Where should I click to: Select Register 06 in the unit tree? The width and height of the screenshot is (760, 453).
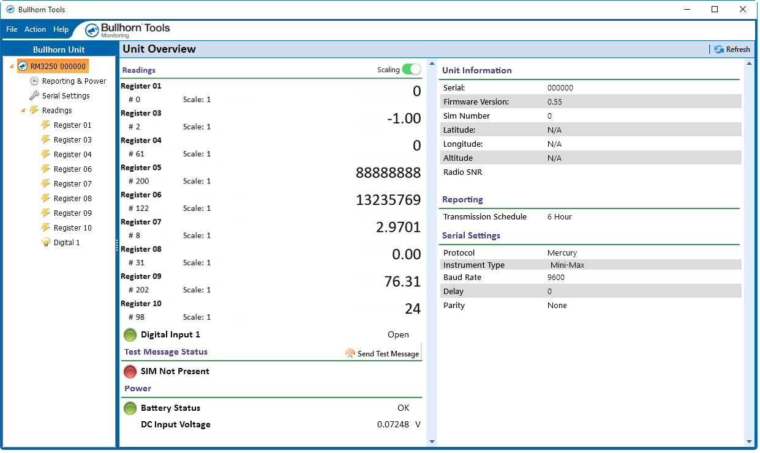point(73,169)
